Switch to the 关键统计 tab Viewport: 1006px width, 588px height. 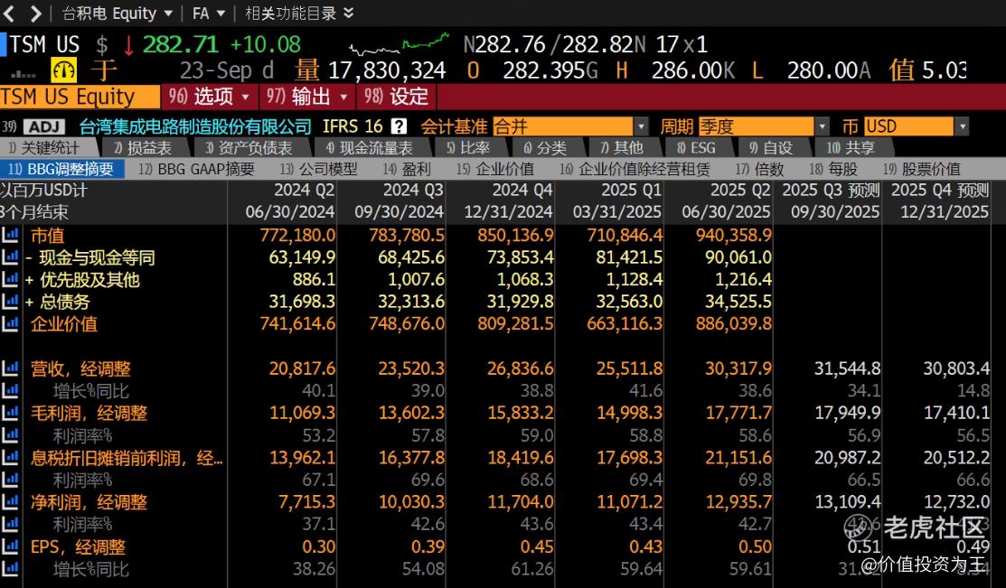[x=45, y=148]
